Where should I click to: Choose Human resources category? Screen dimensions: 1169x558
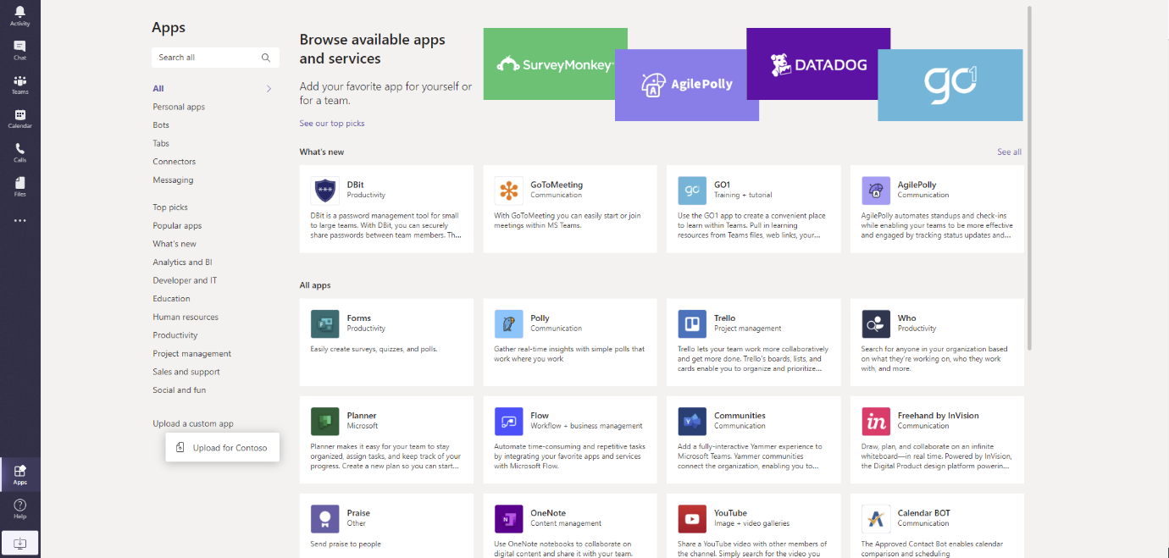tap(186, 318)
